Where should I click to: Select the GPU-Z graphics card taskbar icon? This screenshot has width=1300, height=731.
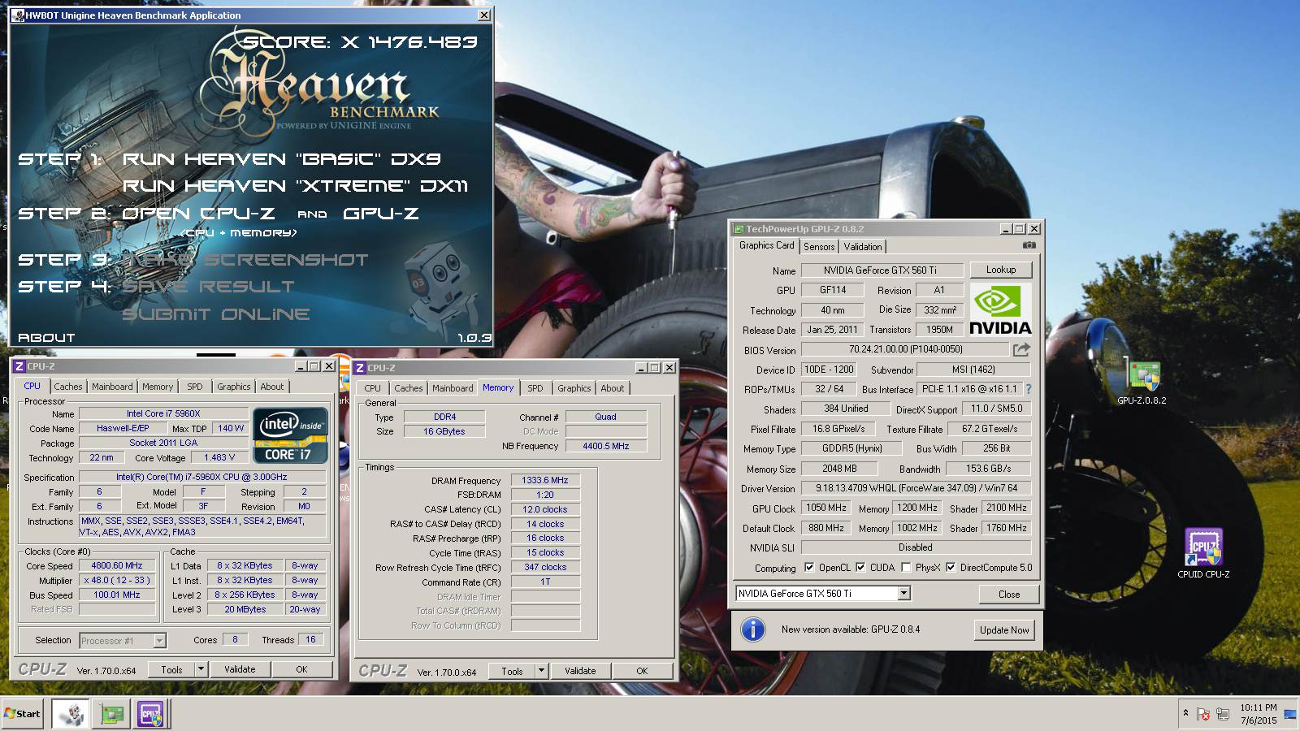point(112,714)
